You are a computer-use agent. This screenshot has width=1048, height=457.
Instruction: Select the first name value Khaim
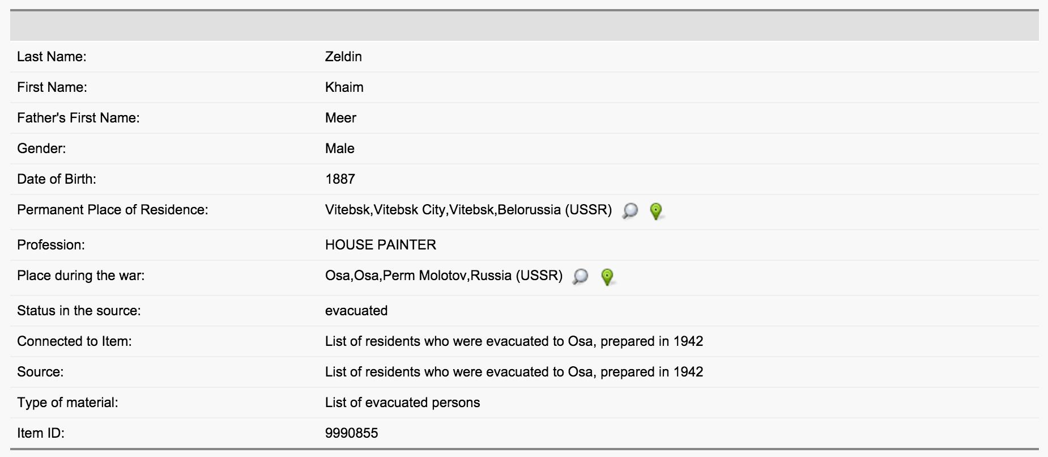click(344, 87)
